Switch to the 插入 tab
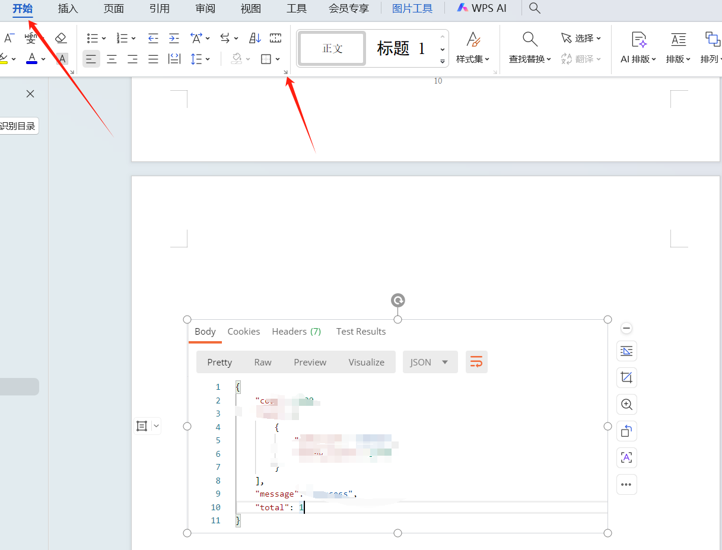The width and height of the screenshot is (722, 550). pyautogui.click(x=68, y=8)
